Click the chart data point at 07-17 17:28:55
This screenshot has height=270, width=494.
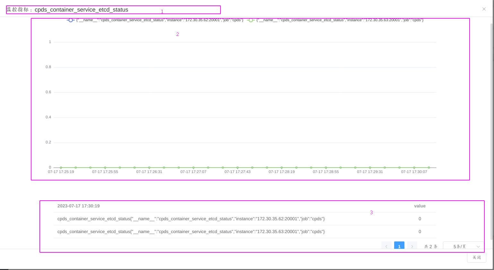point(326,168)
